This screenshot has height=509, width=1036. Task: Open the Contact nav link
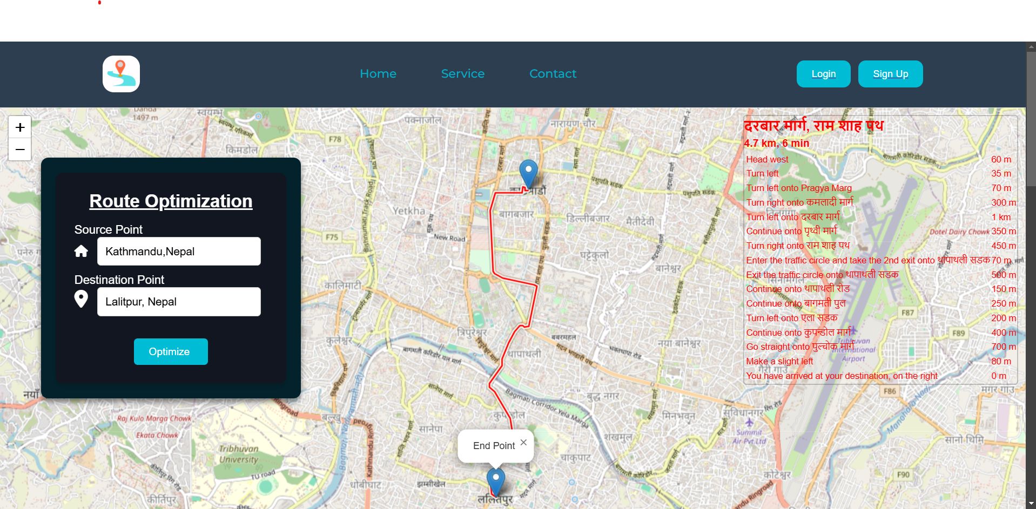(553, 73)
